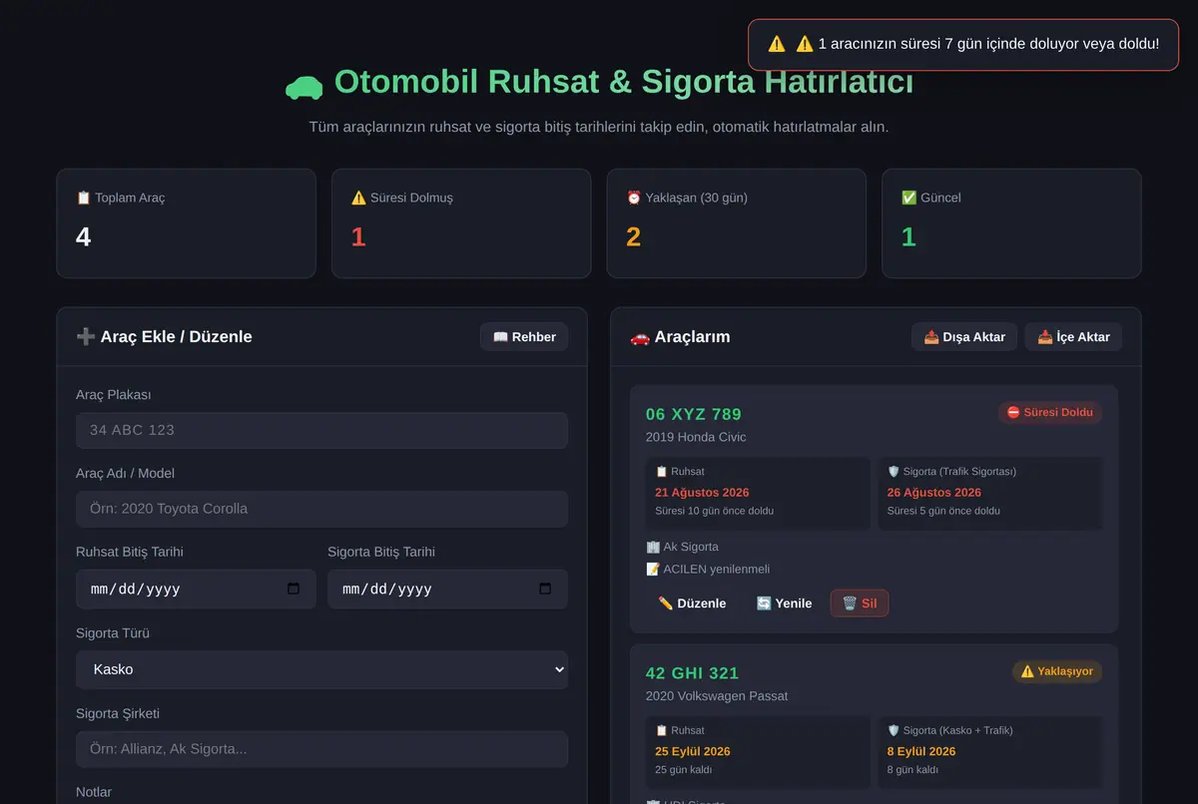Open the Sigorta Türü dropdown showing Kasko

[x=321, y=669]
